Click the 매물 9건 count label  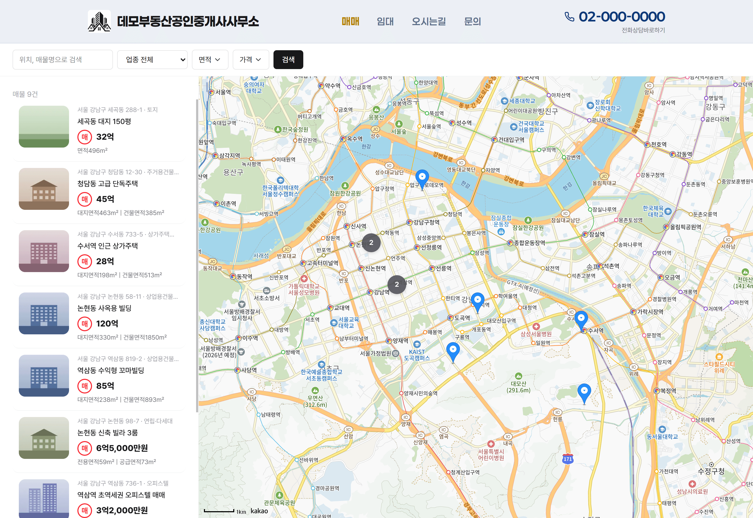25,94
